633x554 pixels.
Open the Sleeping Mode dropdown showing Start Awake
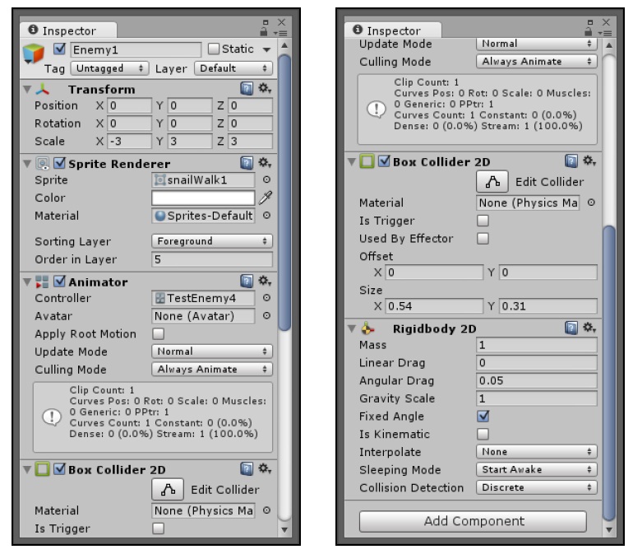coord(537,469)
